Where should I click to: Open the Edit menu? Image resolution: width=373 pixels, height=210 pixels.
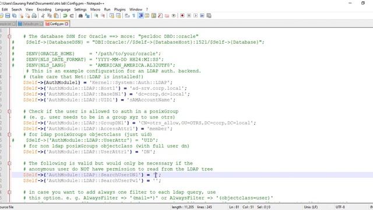[5, 9]
